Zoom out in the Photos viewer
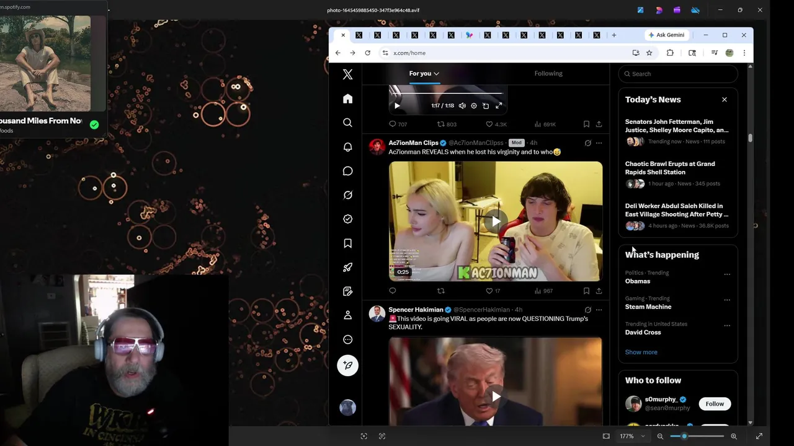794x446 pixels. pos(660,436)
